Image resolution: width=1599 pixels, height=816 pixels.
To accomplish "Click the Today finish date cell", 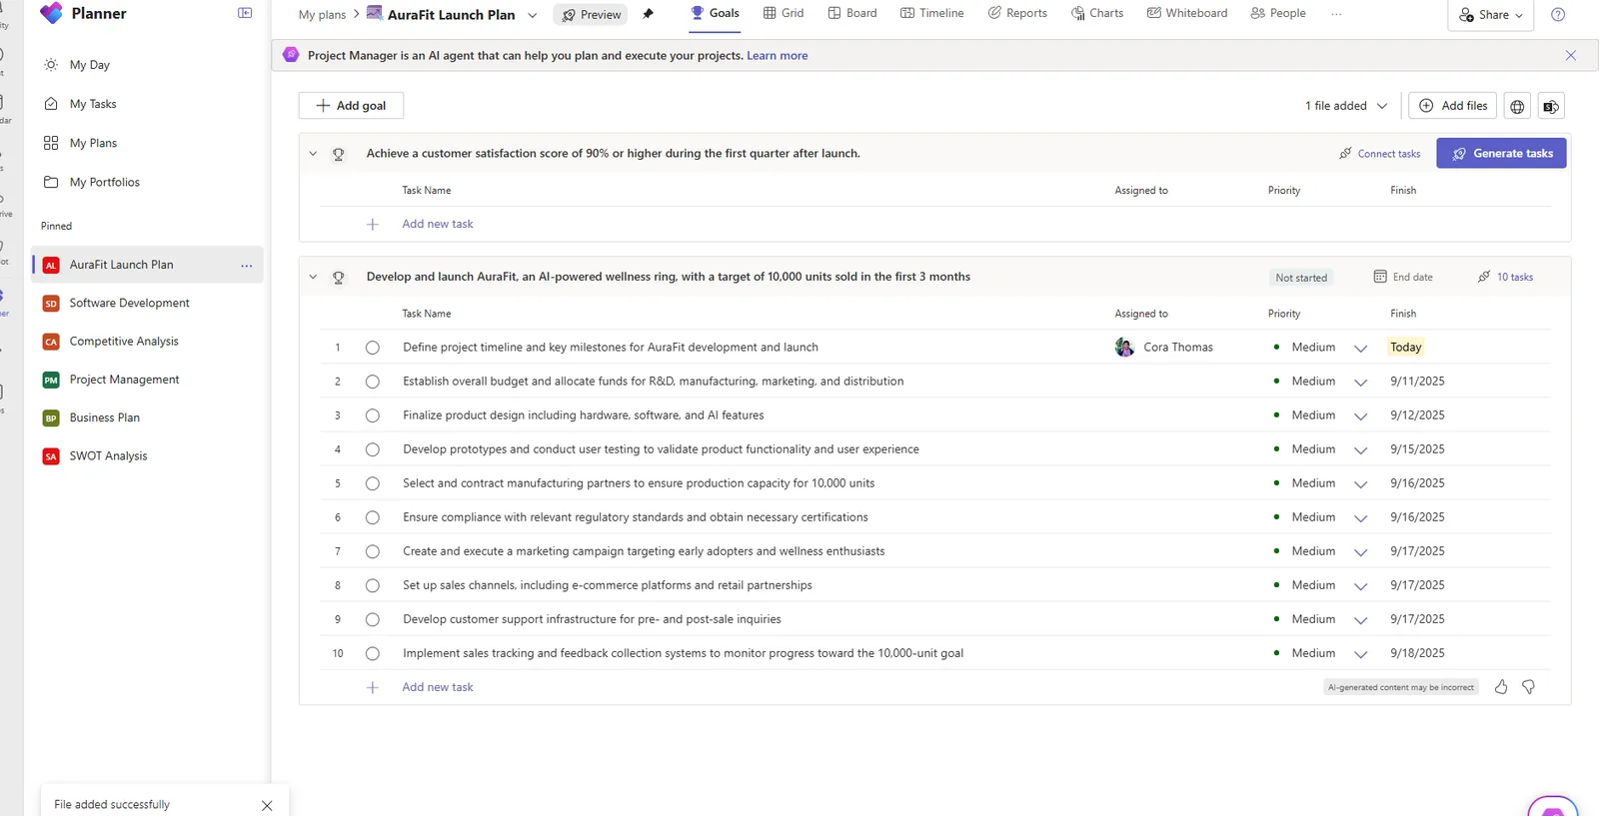I will tap(1405, 348).
